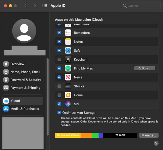Click the News app icon
Image resolution: width=163 pixels, height=150 pixels.
point(68,77)
